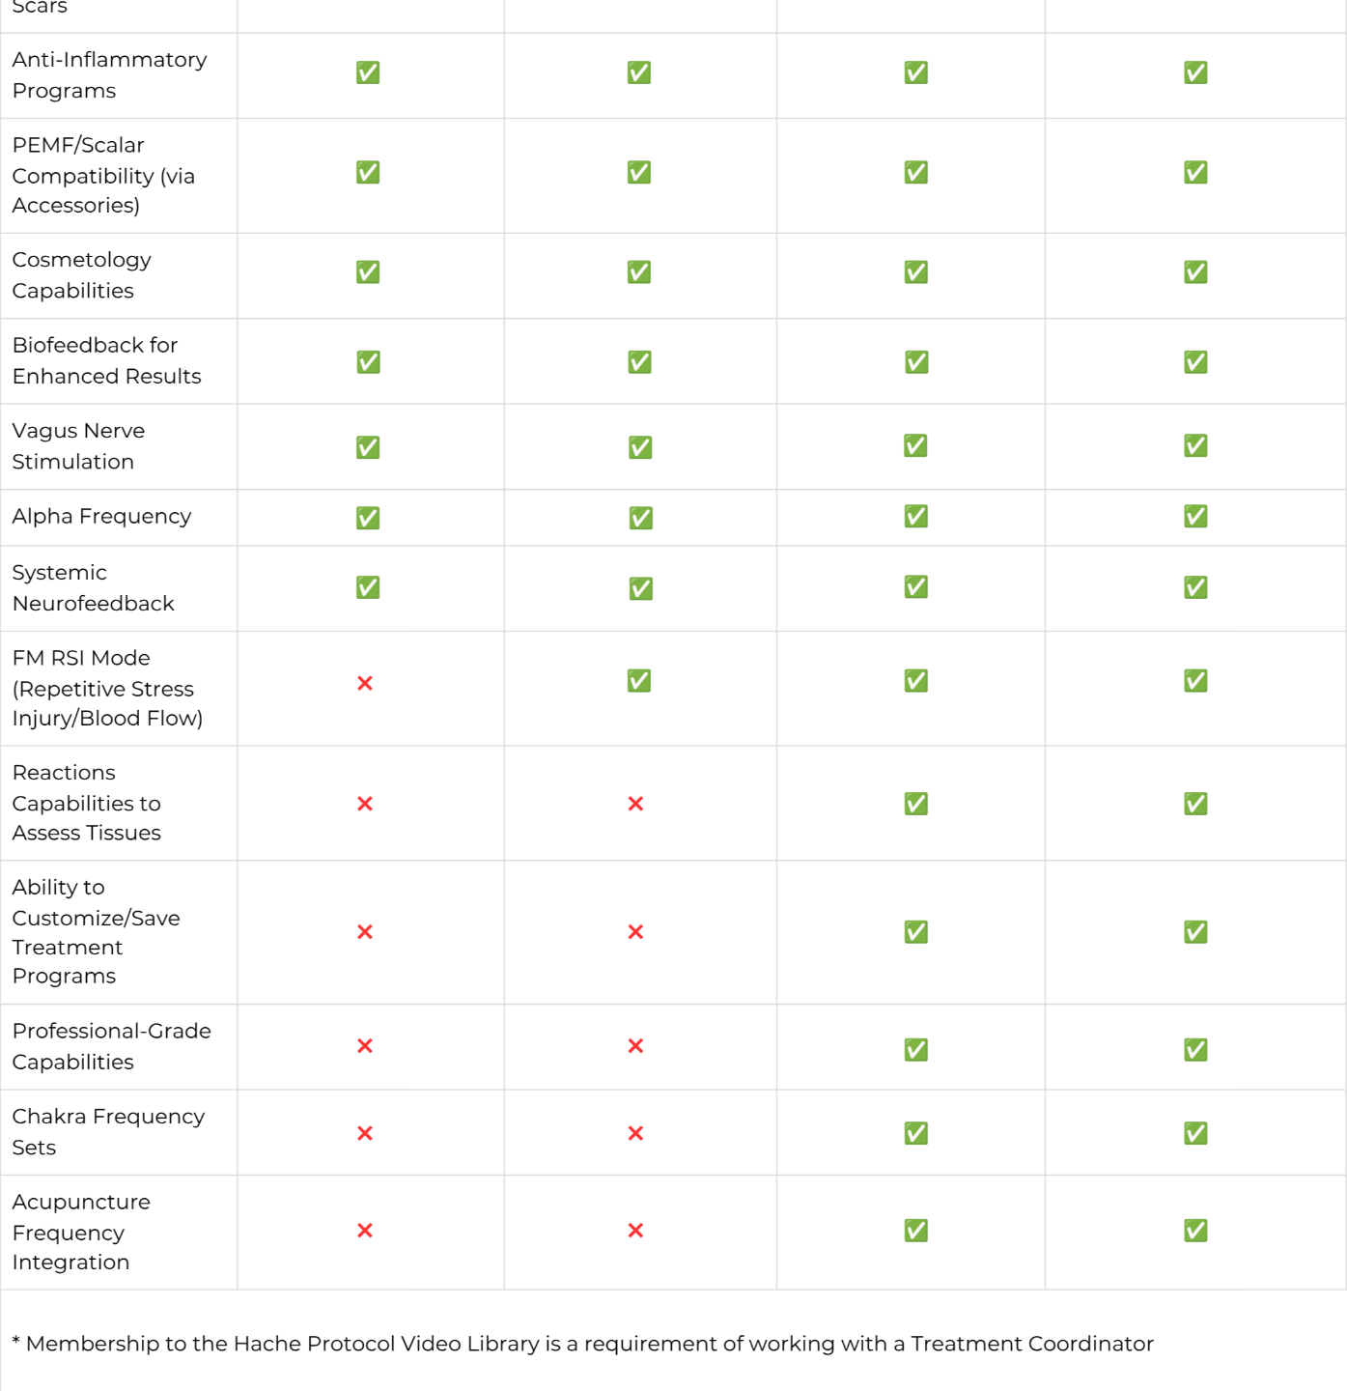Click last-column checkmark for Cosmetology Capabilities
1347x1391 pixels.
pyautogui.click(x=1195, y=272)
